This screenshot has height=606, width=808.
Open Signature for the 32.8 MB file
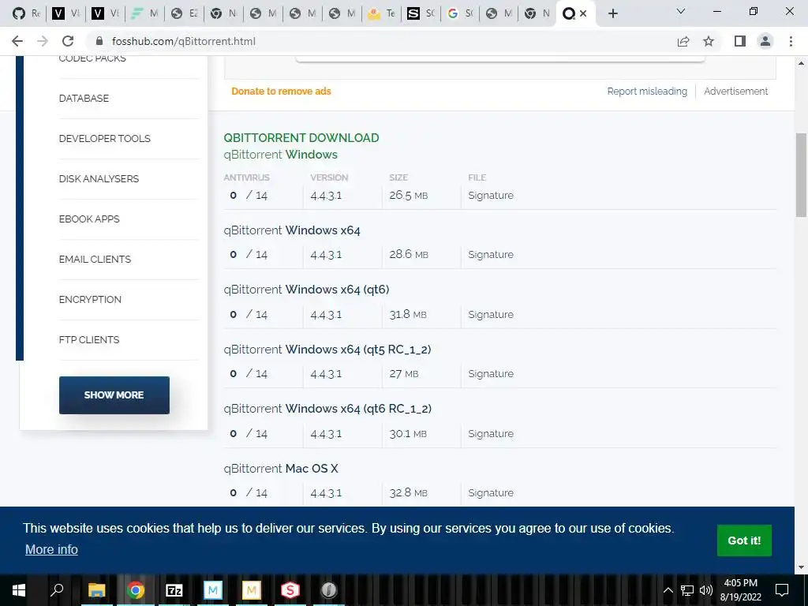[491, 492]
